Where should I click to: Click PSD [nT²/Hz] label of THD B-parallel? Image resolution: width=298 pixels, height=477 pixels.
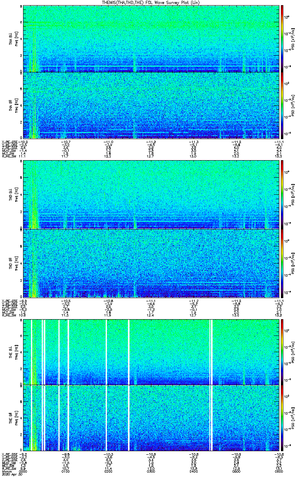point(293,263)
